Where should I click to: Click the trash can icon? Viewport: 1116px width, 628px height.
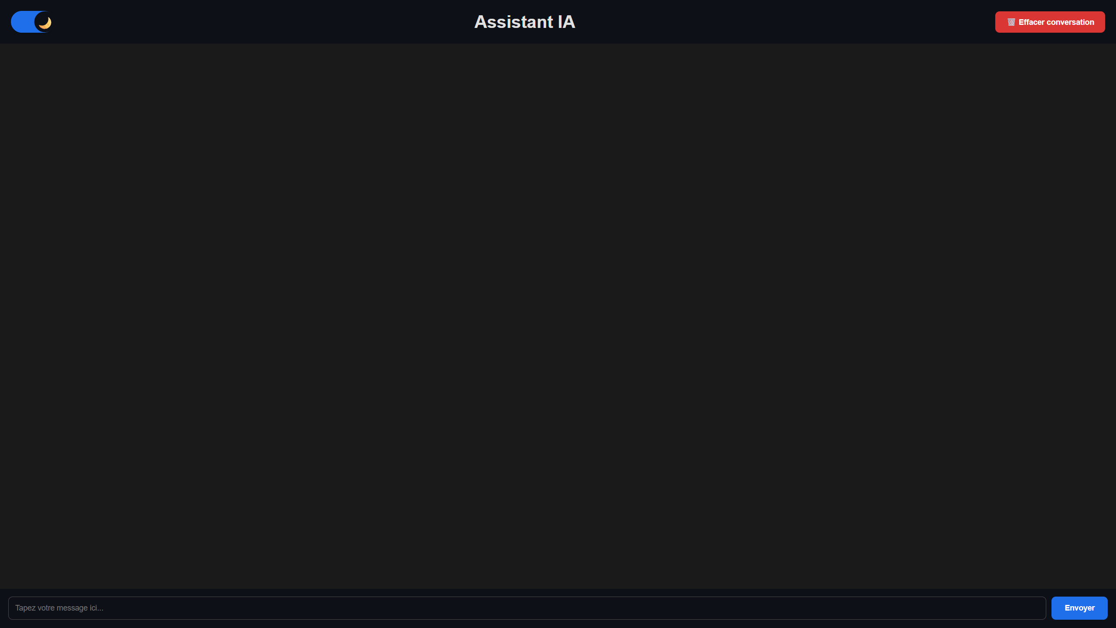tap(1011, 22)
